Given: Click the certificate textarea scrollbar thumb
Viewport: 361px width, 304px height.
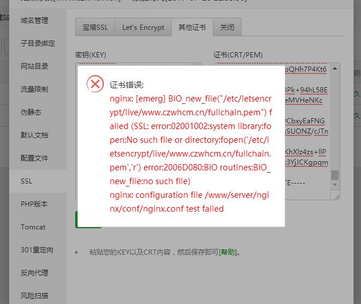Looking at the screenshot, I should tap(335, 175).
